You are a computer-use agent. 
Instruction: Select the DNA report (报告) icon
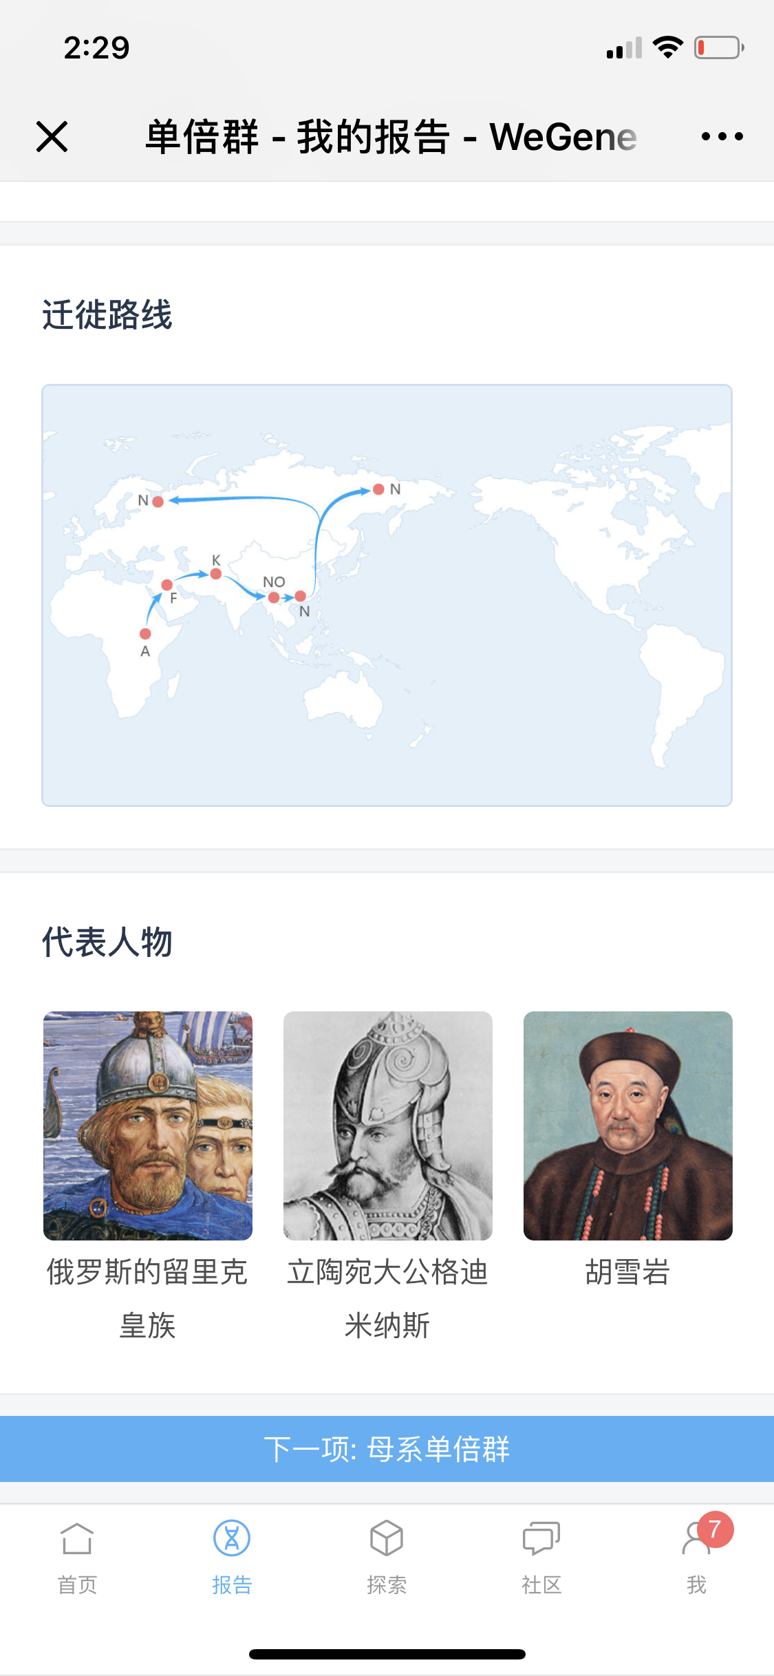232,1538
